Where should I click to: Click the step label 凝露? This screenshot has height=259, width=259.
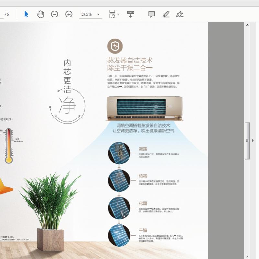point(143,149)
